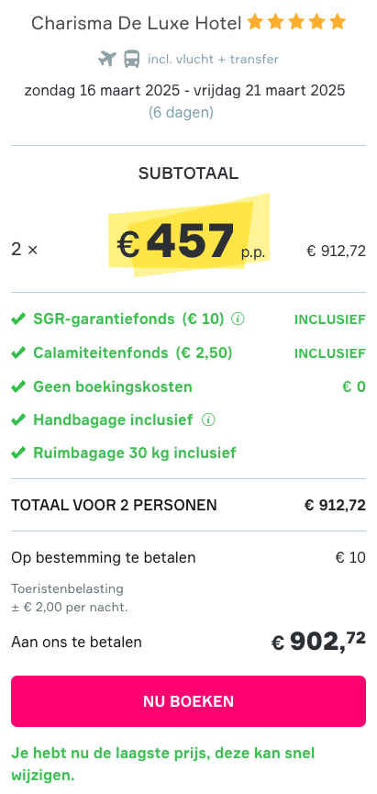Click the SGR-garantiefonds (€ 10) label
The height and width of the screenshot is (794, 377).
tap(128, 319)
